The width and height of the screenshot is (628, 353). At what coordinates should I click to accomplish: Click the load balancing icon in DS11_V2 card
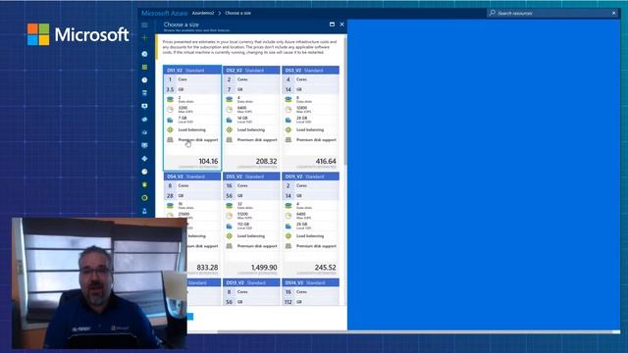(288, 236)
